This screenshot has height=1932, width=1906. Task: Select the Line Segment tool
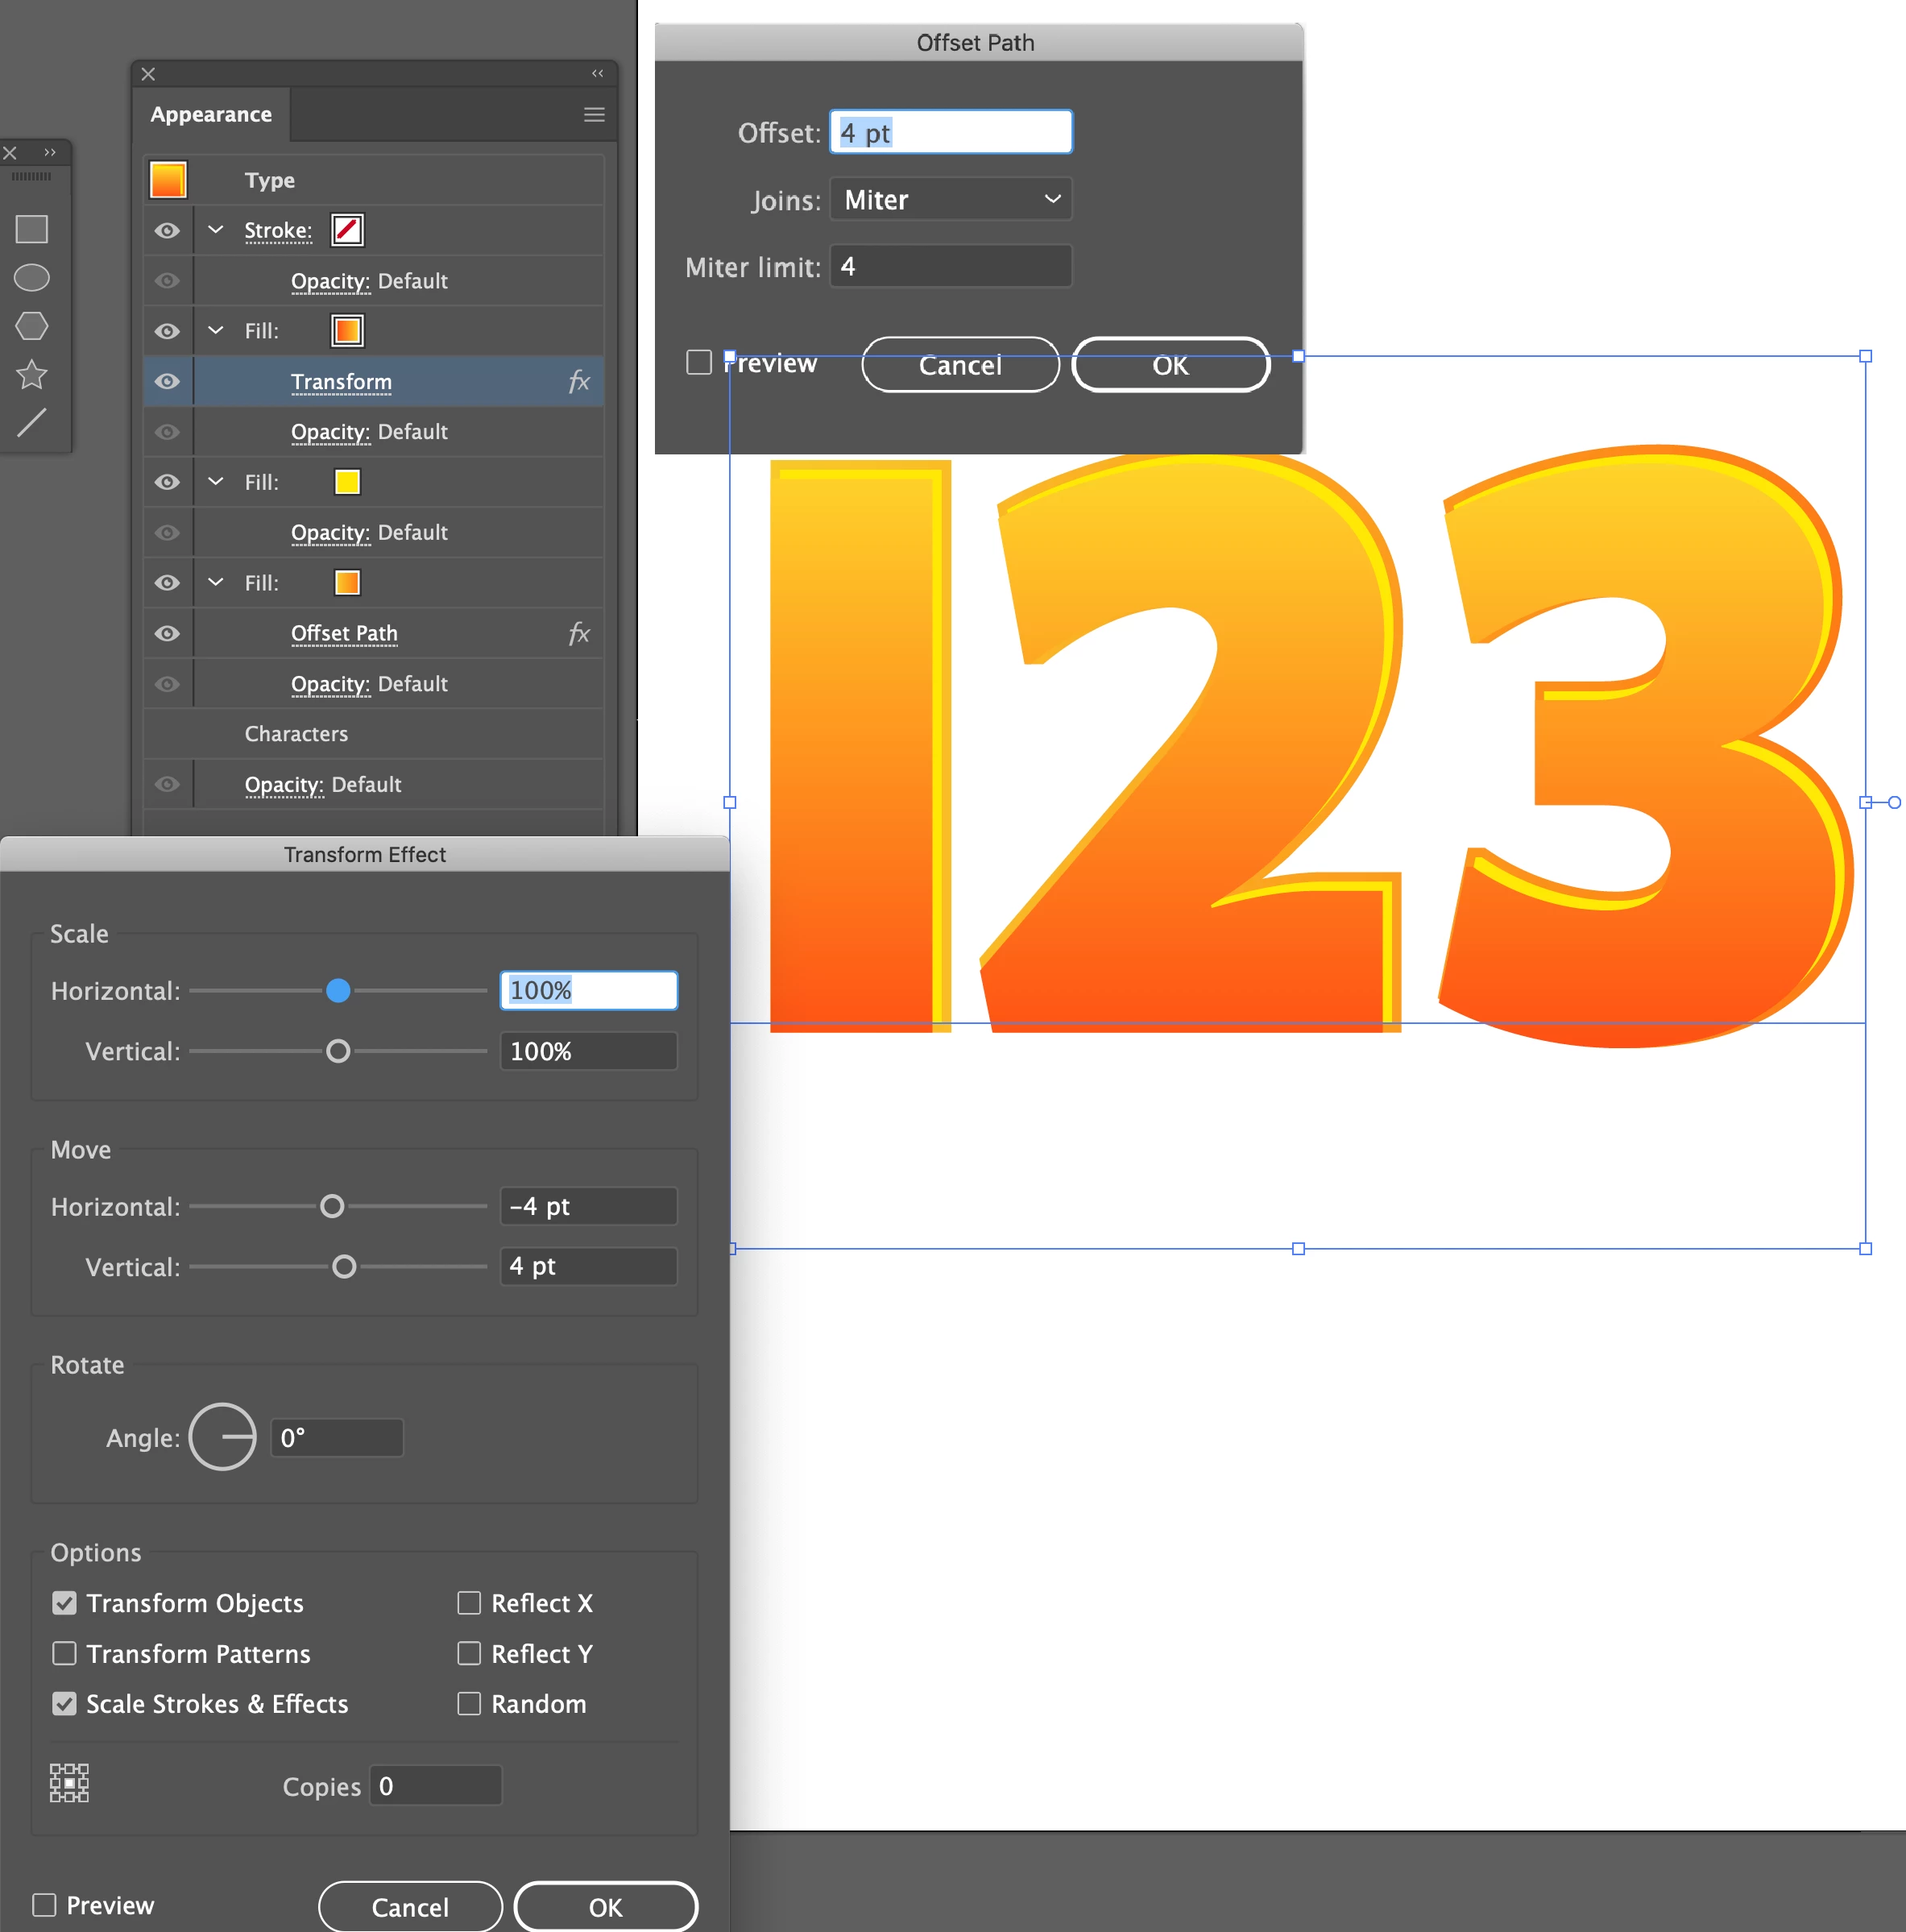[x=31, y=423]
